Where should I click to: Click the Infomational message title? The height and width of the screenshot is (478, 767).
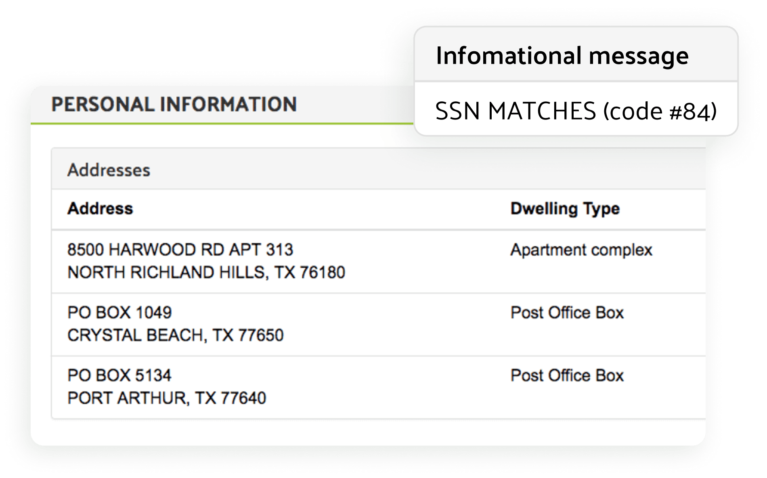coord(562,56)
